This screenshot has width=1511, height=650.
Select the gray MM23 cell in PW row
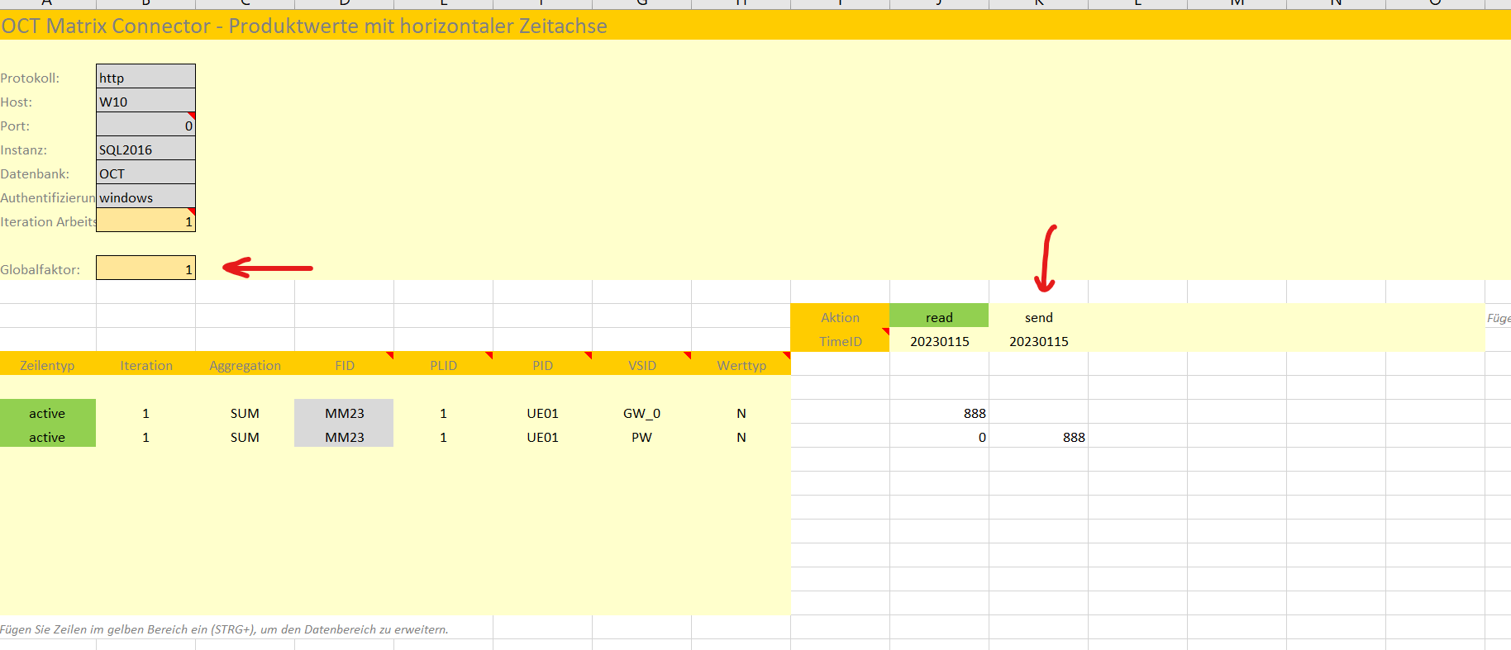pos(345,437)
